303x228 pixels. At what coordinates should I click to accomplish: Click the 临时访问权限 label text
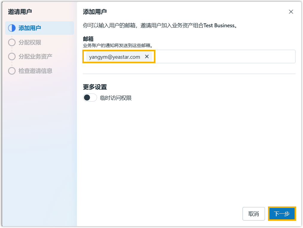point(116,98)
